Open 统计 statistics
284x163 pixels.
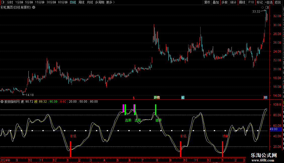pyautogui.click(x=233, y=2)
